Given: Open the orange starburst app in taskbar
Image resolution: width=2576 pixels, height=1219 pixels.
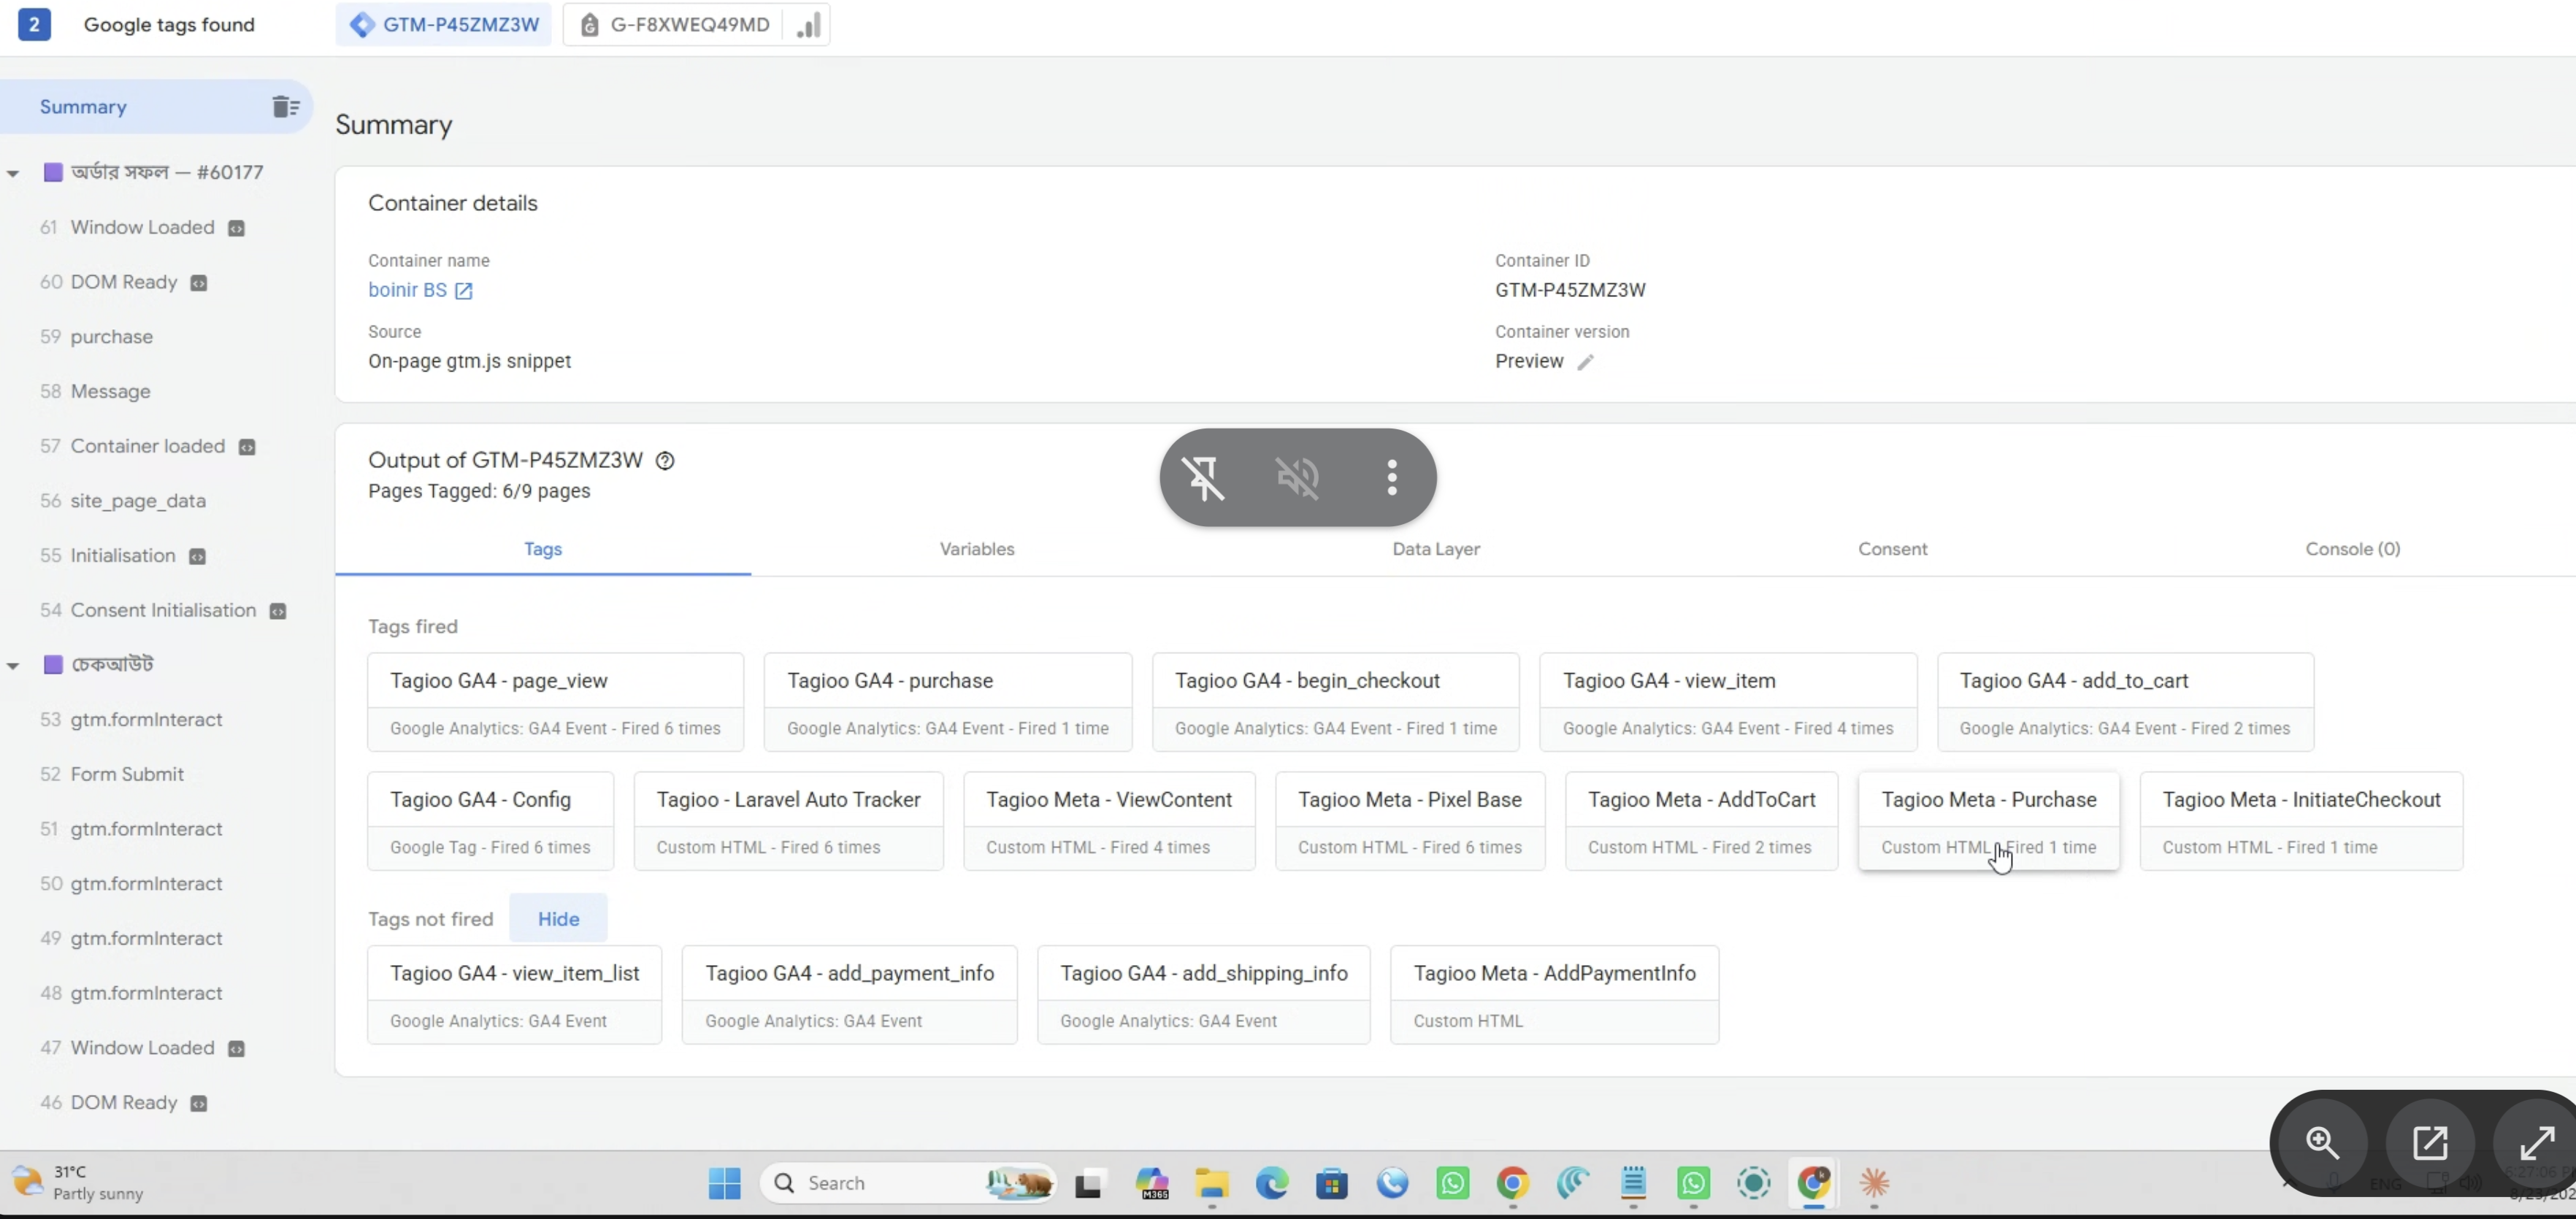Looking at the screenshot, I should click(x=1873, y=1183).
